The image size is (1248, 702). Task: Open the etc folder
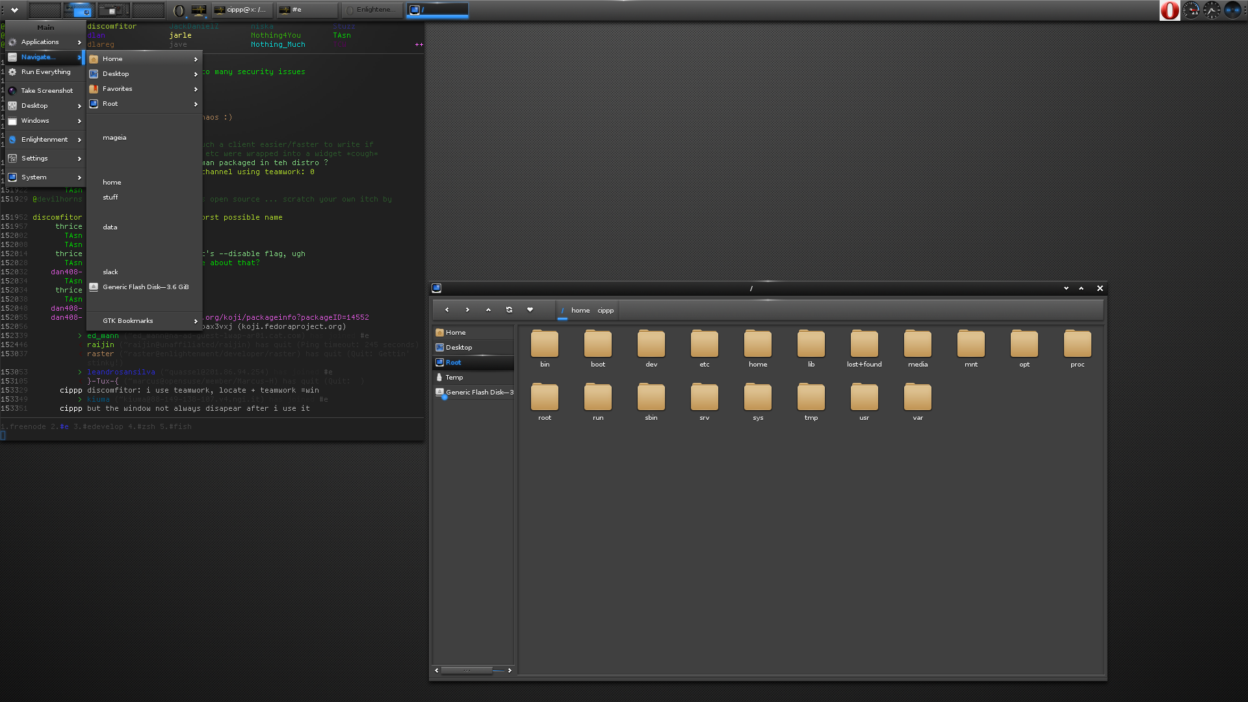[x=705, y=349]
